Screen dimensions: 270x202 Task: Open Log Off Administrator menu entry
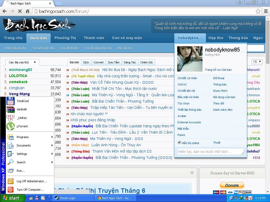click(31, 181)
